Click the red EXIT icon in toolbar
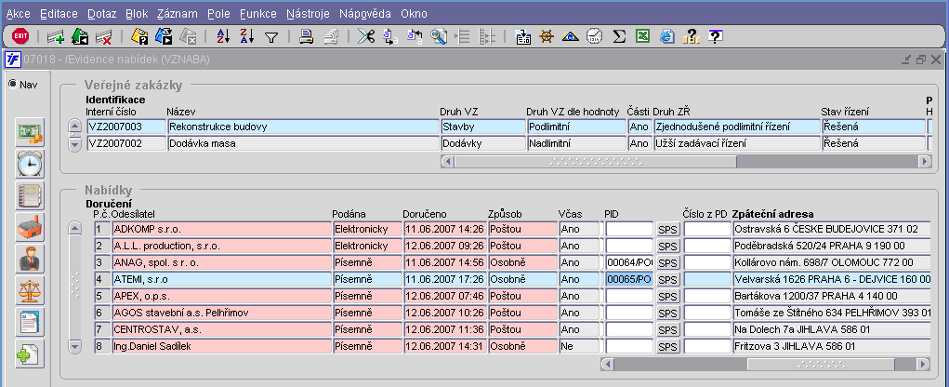This screenshot has height=387, width=949. coord(20,36)
